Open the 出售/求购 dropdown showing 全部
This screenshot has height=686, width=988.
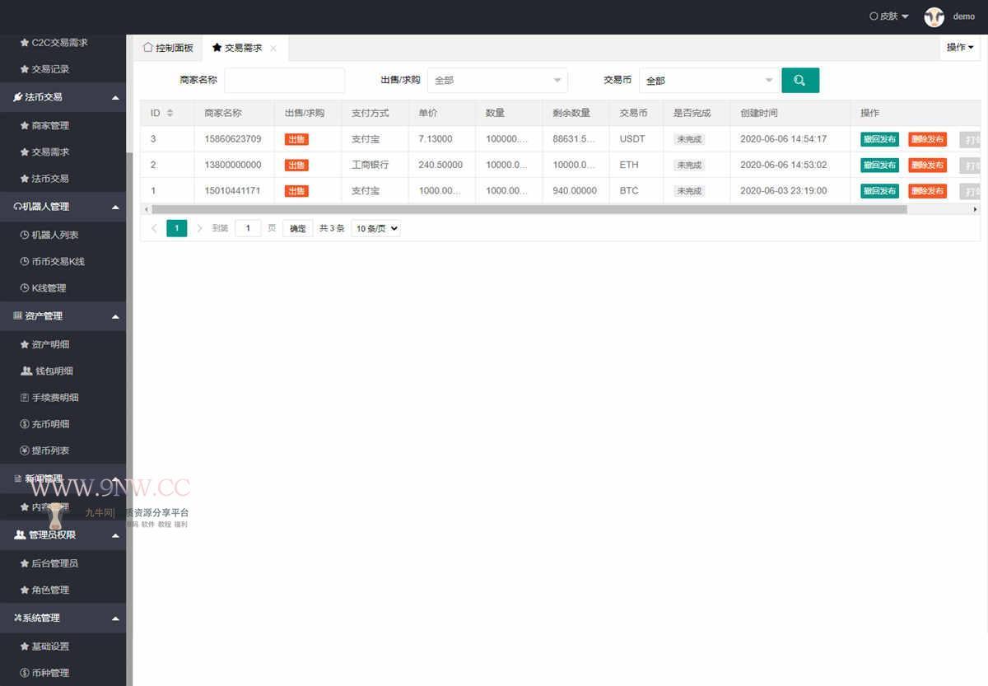(x=497, y=80)
